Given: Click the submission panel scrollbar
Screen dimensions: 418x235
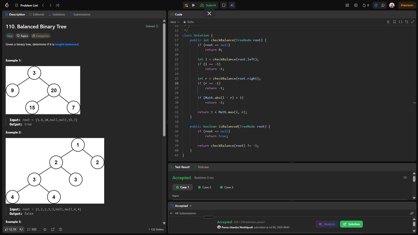Looking at the screenshot, I should point(414,223).
